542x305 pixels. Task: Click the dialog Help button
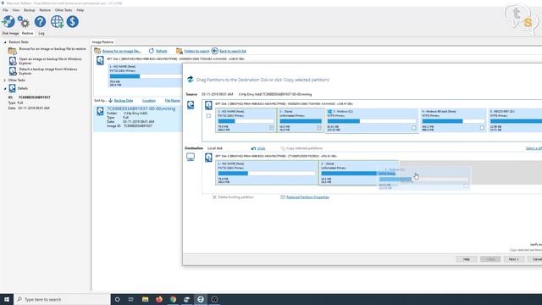pos(467,259)
